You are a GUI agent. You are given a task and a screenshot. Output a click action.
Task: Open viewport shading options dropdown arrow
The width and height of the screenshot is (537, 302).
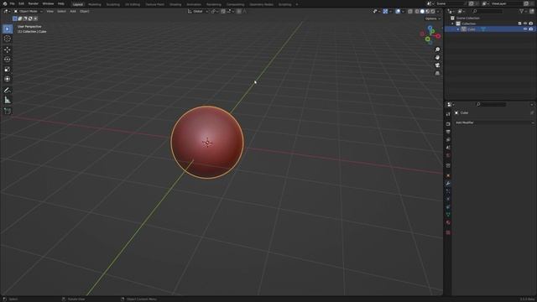pos(438,11)
